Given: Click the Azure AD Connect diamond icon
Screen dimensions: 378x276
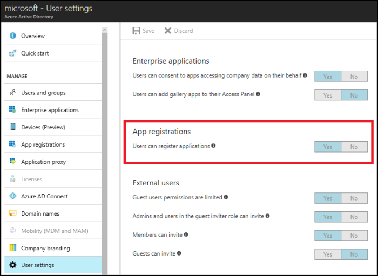Looking at the screenshot, I should (13, 196).
